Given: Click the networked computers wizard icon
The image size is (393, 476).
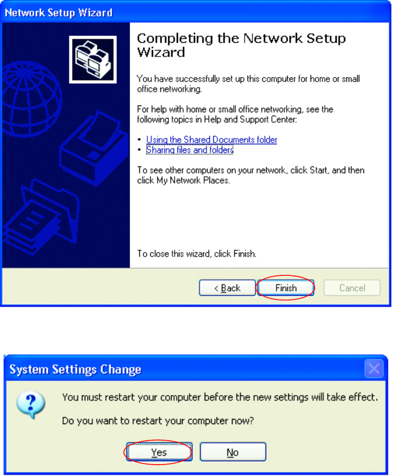Looking at the screenshot, I should click(93, 59).
